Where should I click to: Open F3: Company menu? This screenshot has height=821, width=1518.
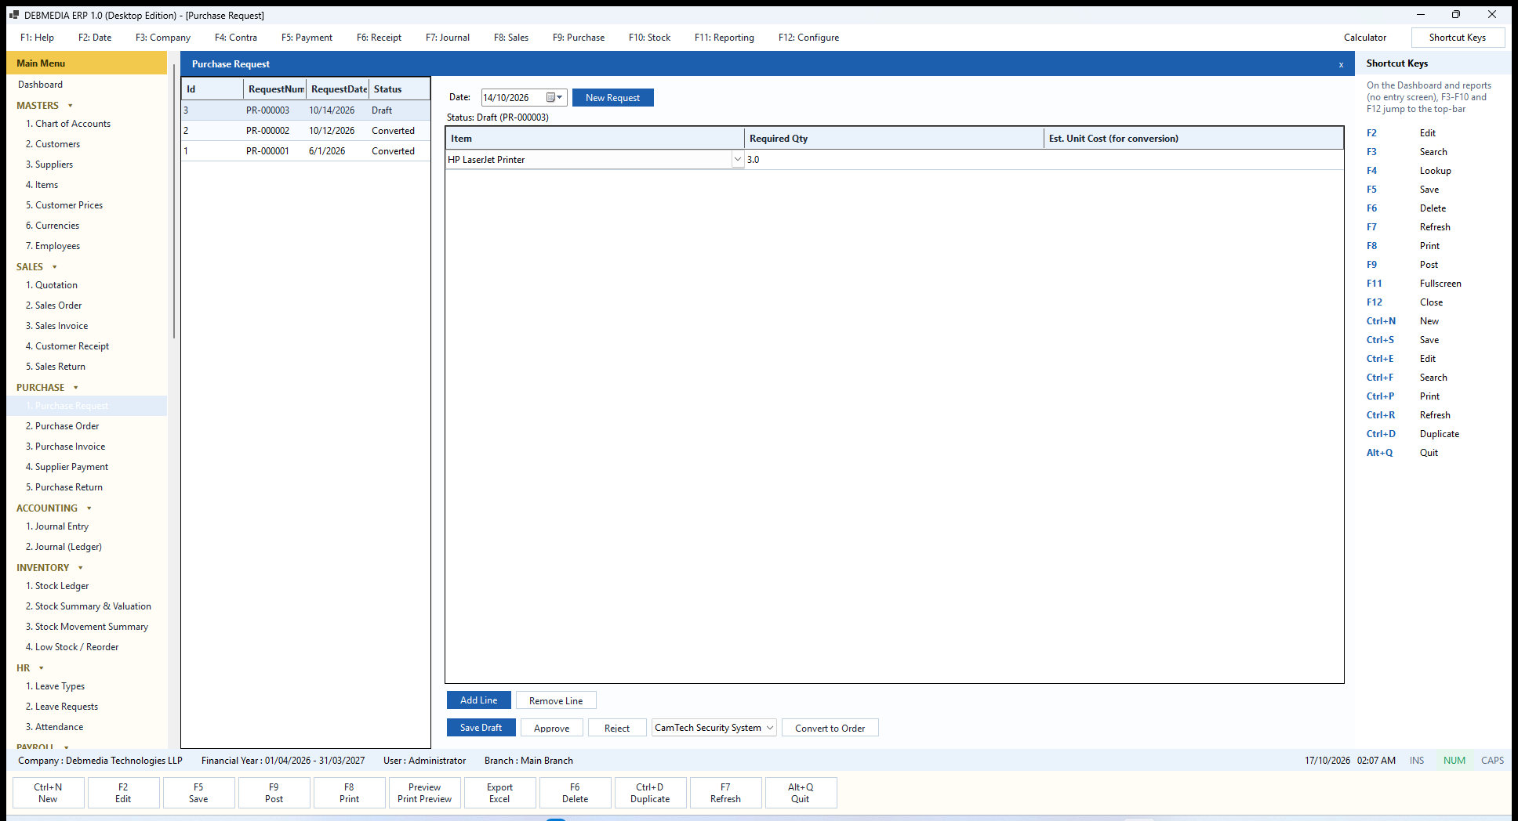pos(163,38)
